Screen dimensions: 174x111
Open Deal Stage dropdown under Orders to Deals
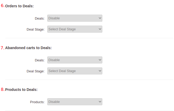pos(75,29)
